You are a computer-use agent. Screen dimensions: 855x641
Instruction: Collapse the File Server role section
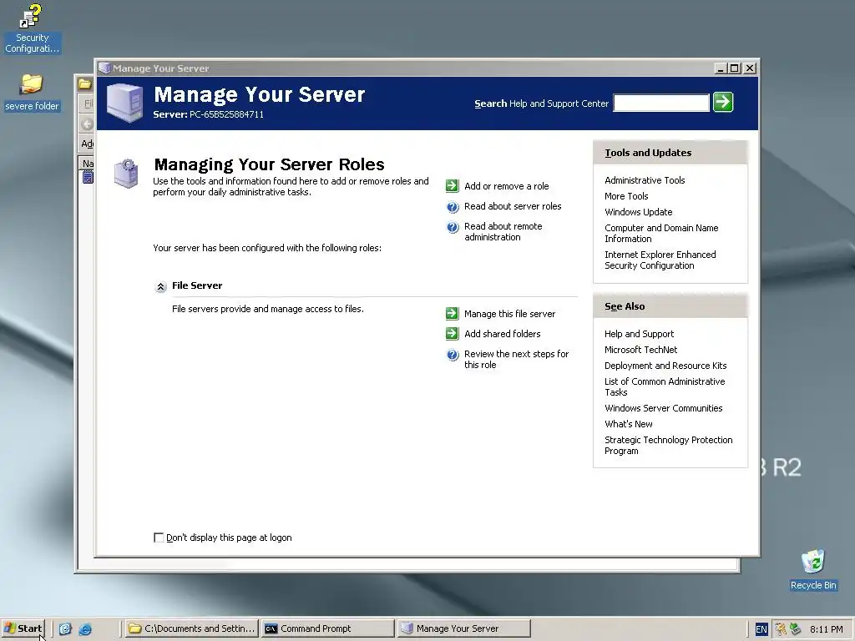160,287
